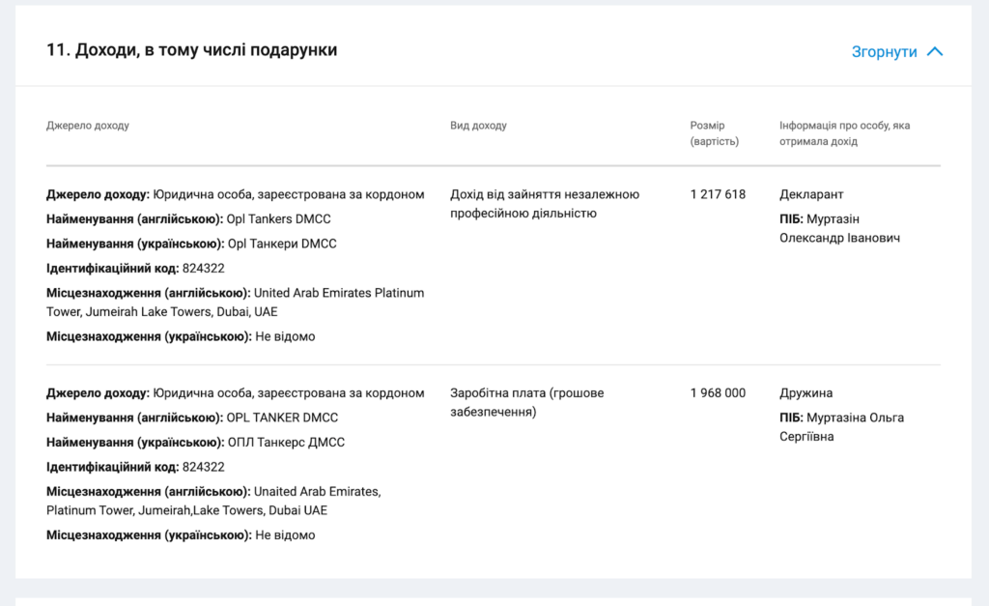
Task: Click the OPL TANKER DMCC English name
Action: tap(282, 418)
